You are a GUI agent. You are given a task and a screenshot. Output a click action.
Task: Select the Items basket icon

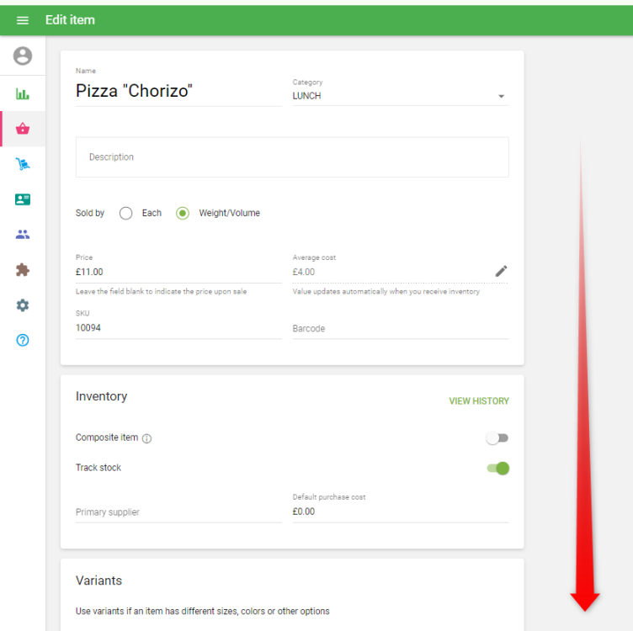point(23,129)
